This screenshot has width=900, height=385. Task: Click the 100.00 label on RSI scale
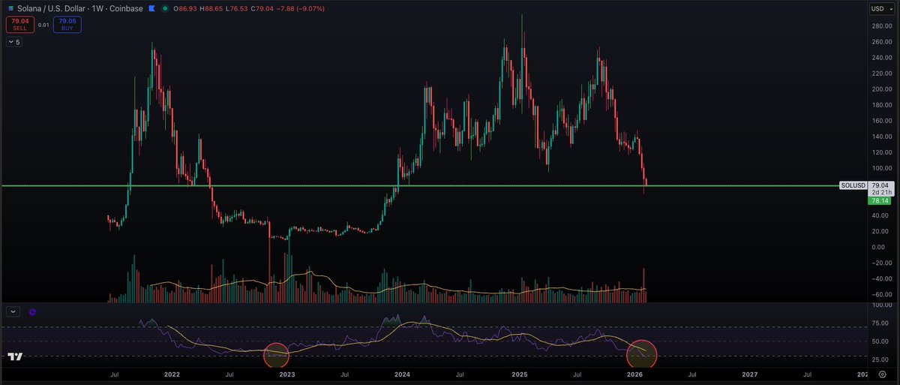tap(880, 306)
